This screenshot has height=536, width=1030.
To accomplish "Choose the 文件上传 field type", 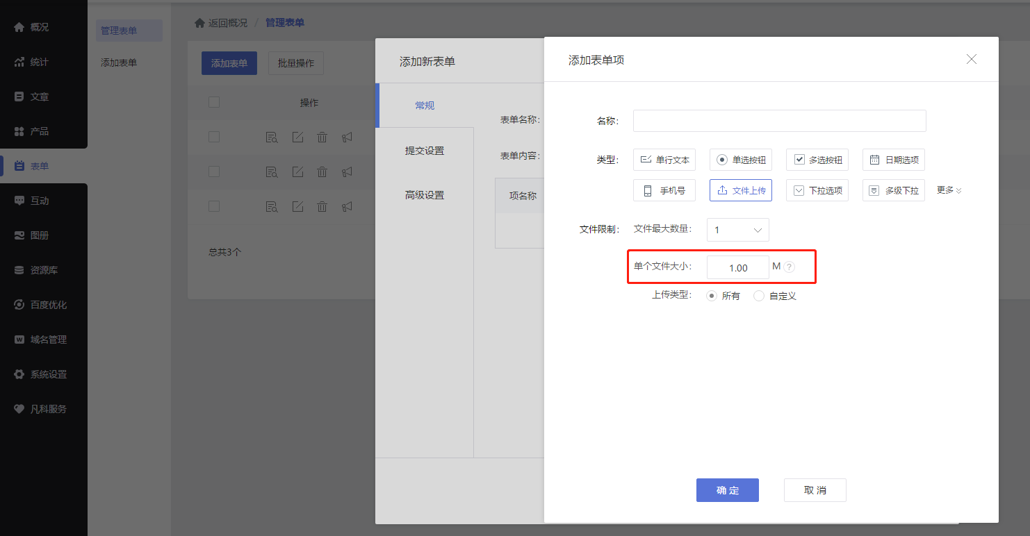I will point(741,190).
